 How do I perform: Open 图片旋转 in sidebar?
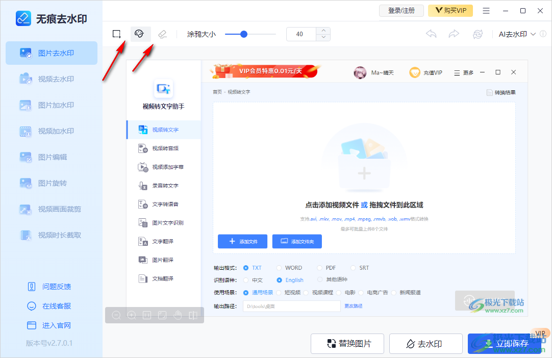point(52,184)
